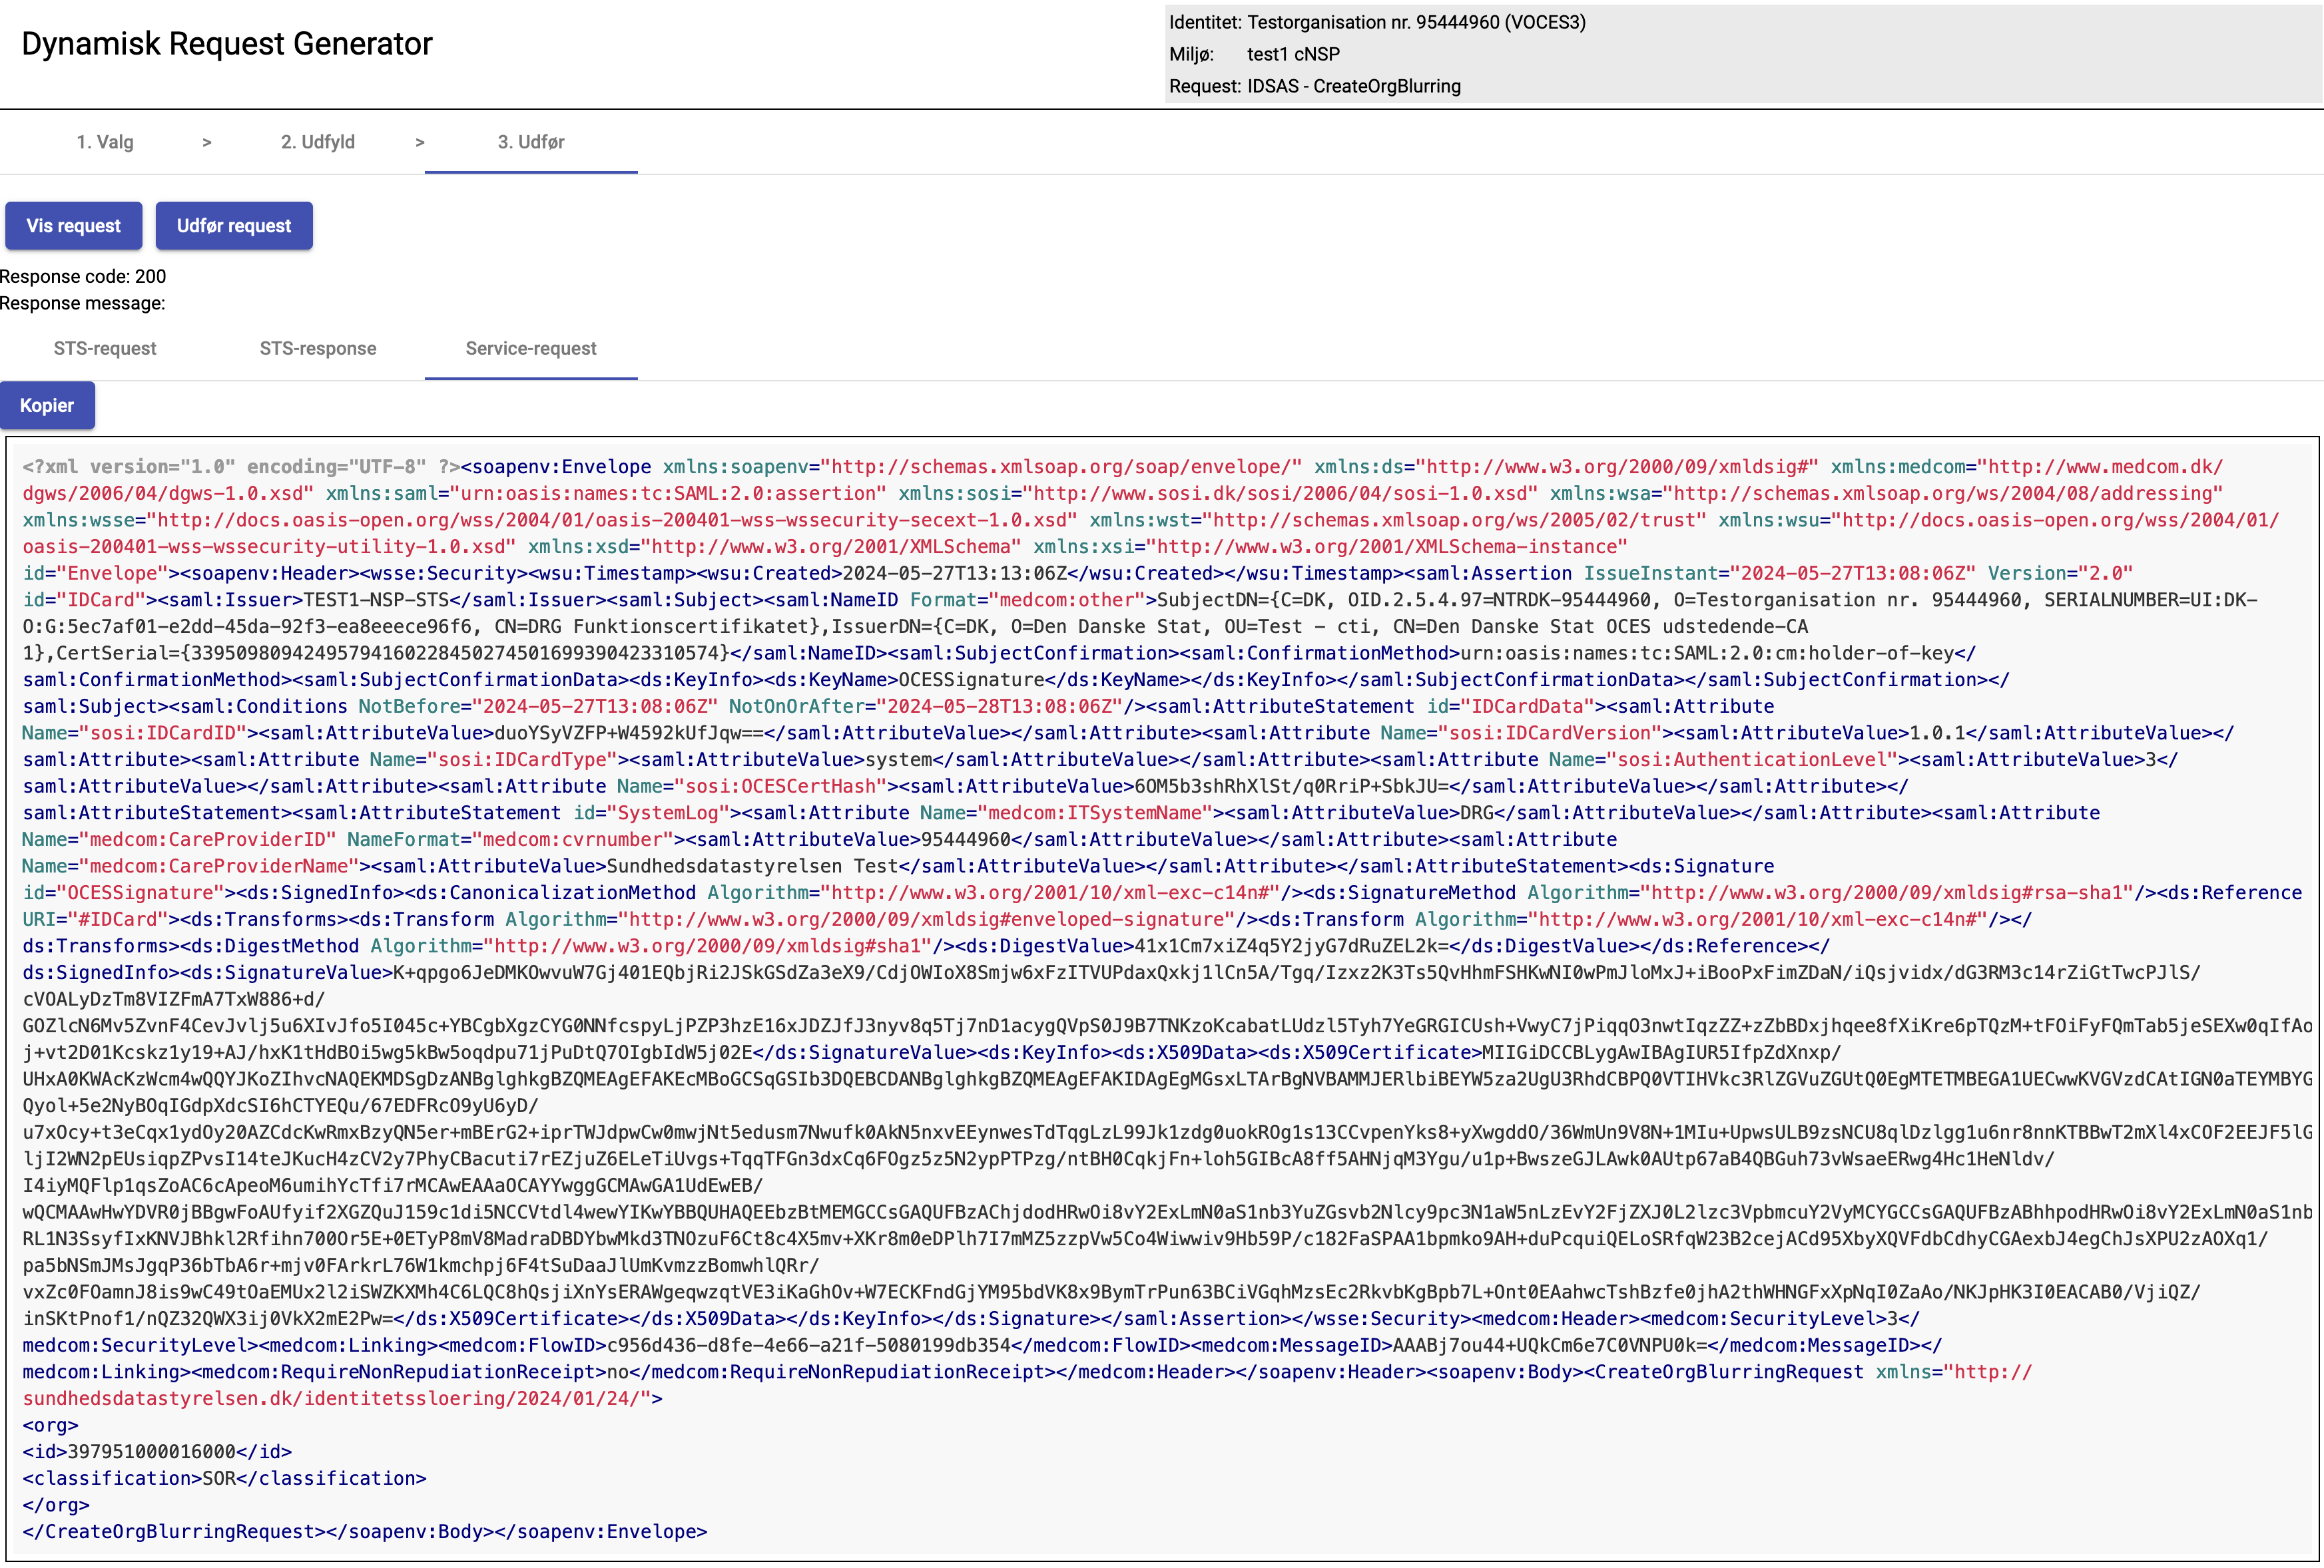Click the arrow between Udfyld and Udfør
The height and width of the screenshot is (1568, 2324).
420,143
